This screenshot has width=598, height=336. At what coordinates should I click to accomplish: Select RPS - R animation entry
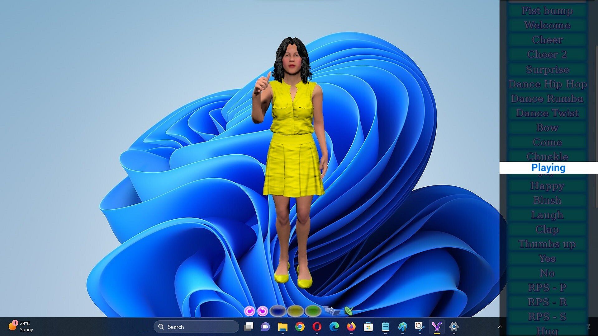pyautogui.click(x=547, y=302)
